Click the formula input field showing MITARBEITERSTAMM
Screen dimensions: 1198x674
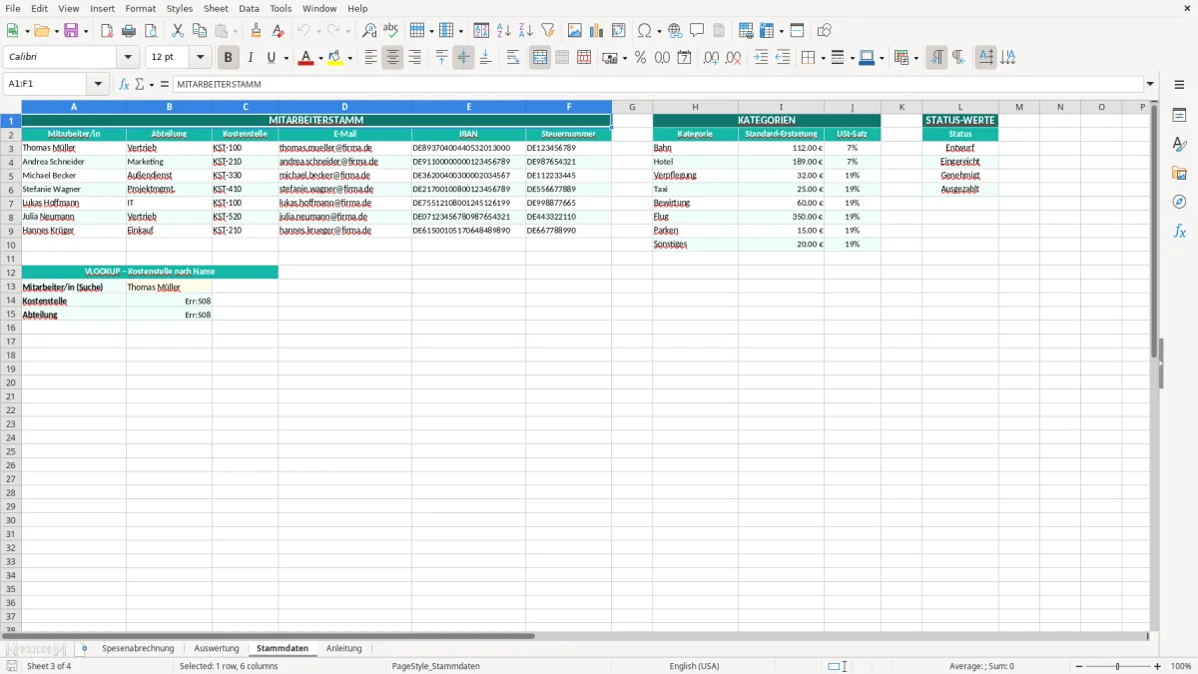pos(658,84)
